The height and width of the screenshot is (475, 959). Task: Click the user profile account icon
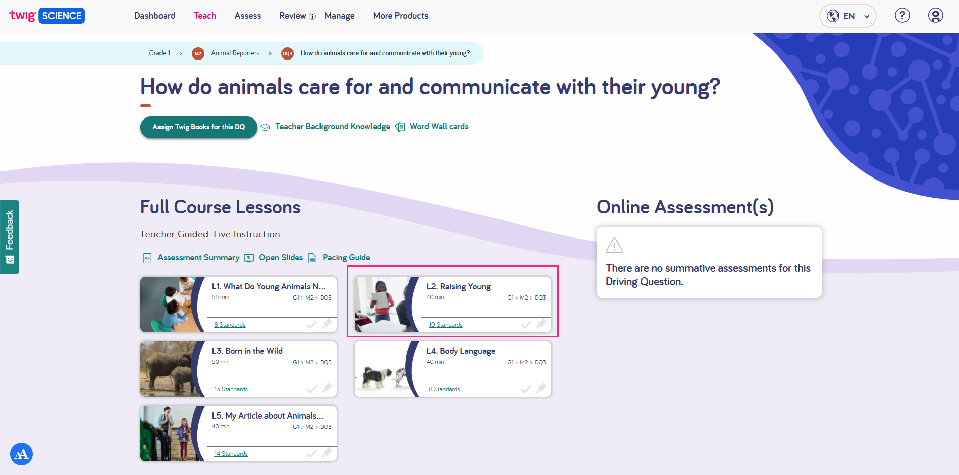(x=935, y=16)
